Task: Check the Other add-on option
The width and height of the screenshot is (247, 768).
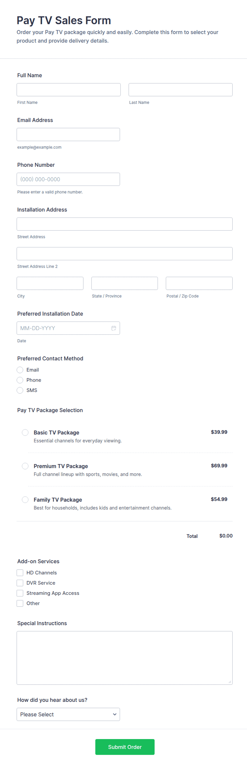Action: [20, 603]
